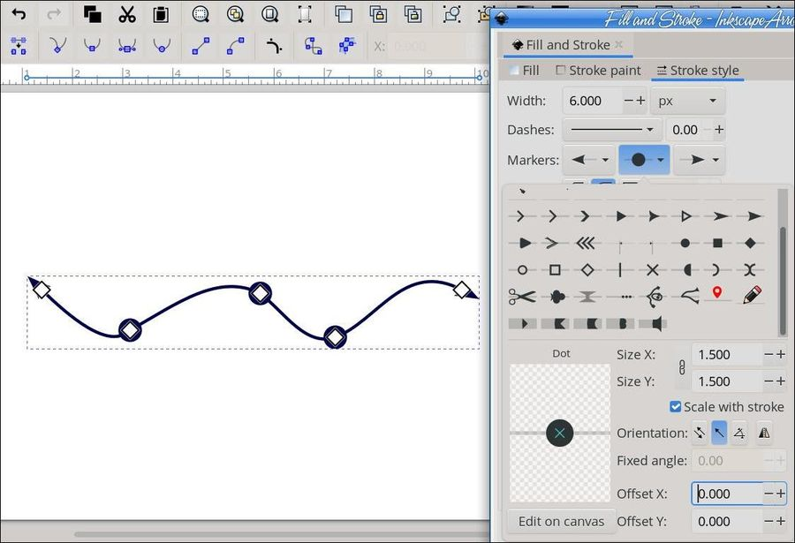Enable the flip marker orientation button
This screenshot has width=795, height=543.
[764, 433]
